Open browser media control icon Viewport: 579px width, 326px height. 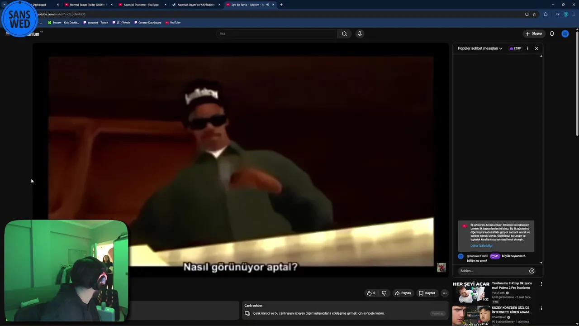pyautogui.click(x=558, y=14)
